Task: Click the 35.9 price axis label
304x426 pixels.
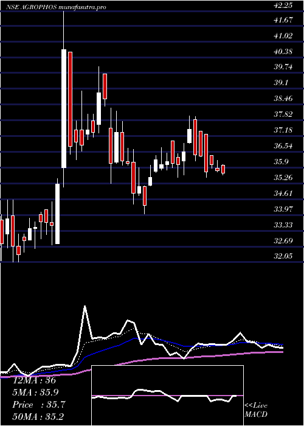Action: tap(281, 162)
